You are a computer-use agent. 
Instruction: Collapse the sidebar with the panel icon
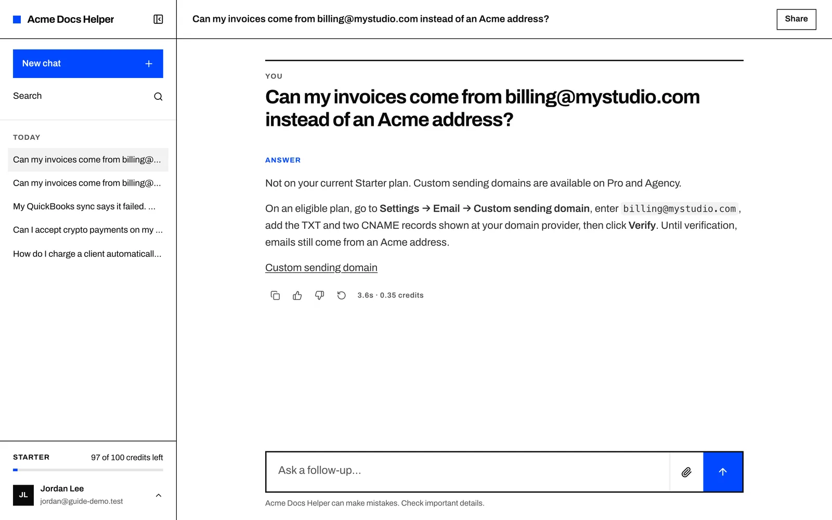click(x=158, y=19)
